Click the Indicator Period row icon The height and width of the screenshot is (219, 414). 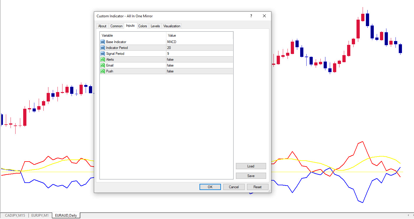[x=103, y=48]
